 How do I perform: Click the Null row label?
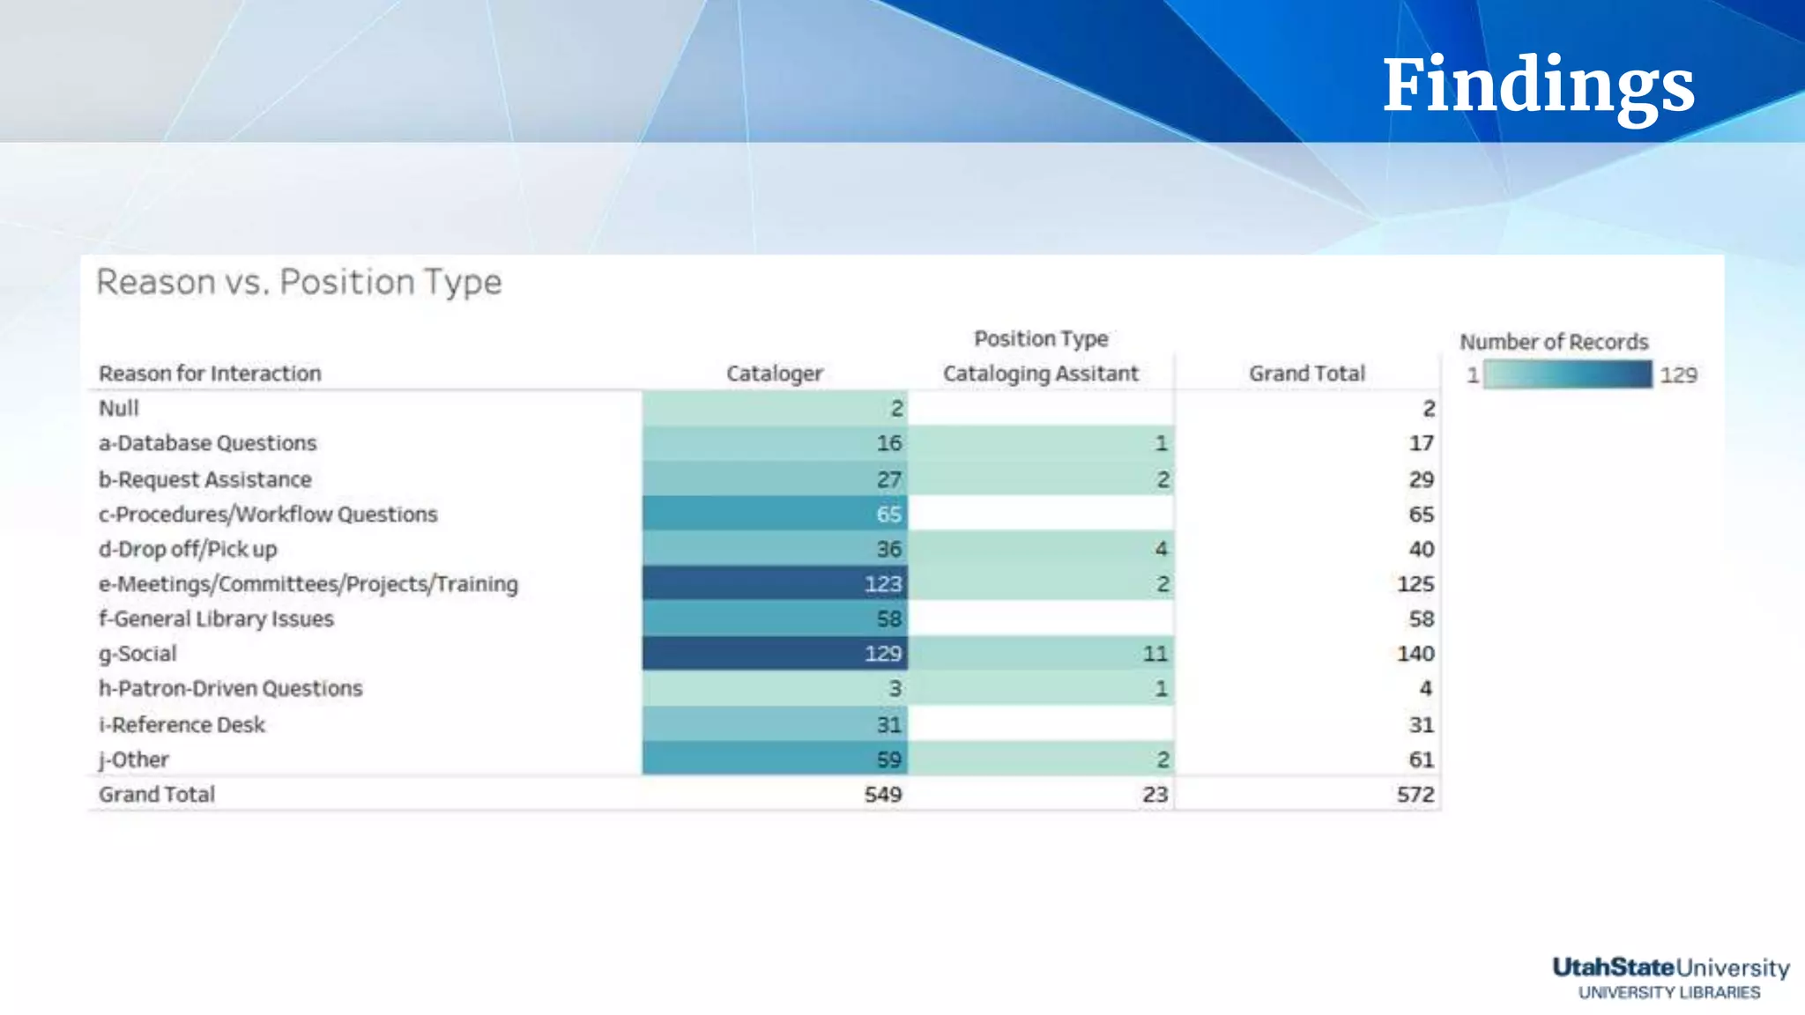pos(119,409)
